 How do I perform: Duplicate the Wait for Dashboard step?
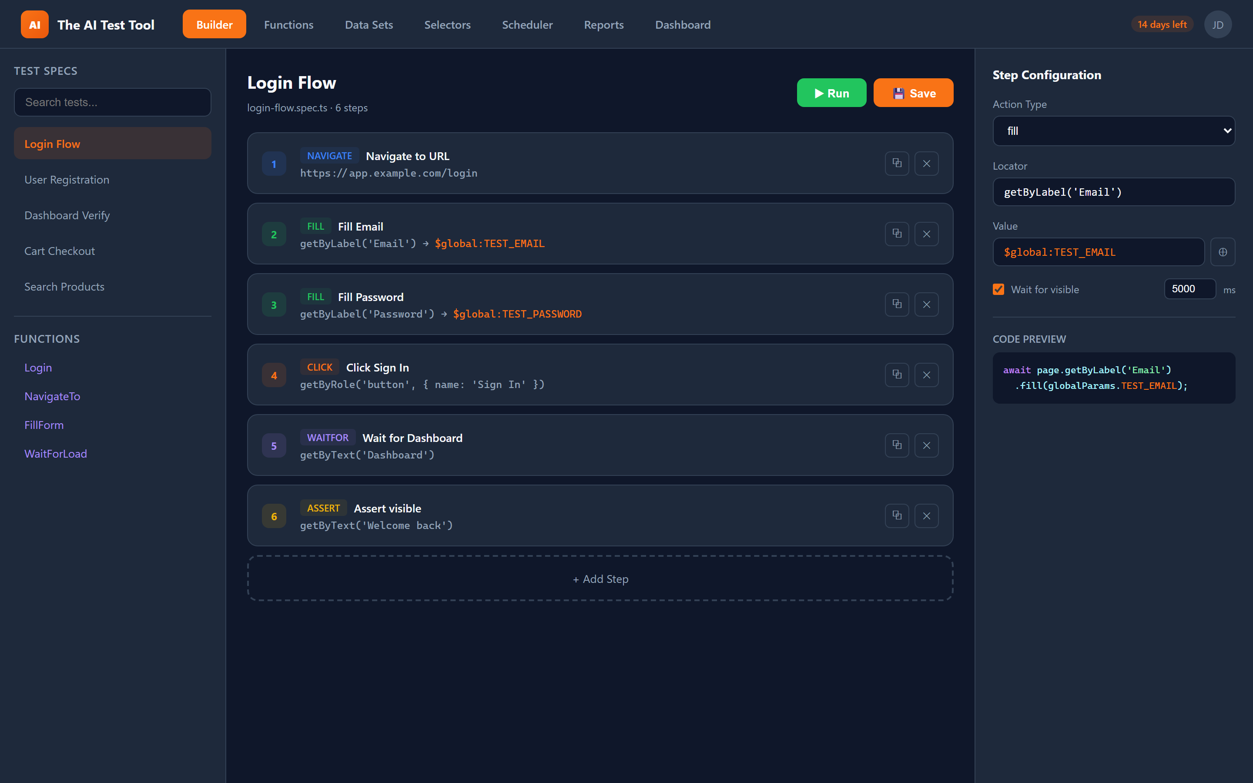tap(896, 445)
